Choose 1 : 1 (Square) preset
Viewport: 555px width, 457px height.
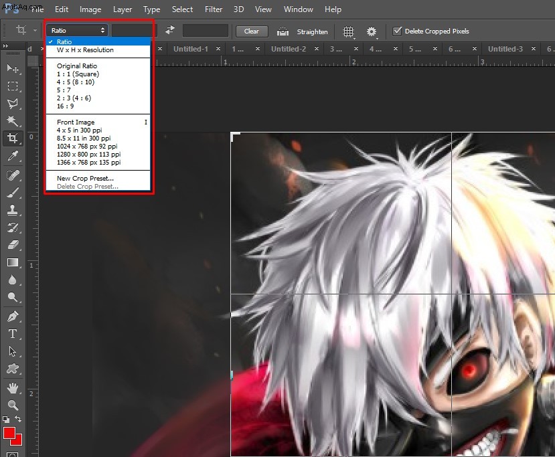pos(98,74)
